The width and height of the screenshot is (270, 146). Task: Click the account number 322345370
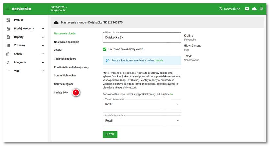(58, 7)
